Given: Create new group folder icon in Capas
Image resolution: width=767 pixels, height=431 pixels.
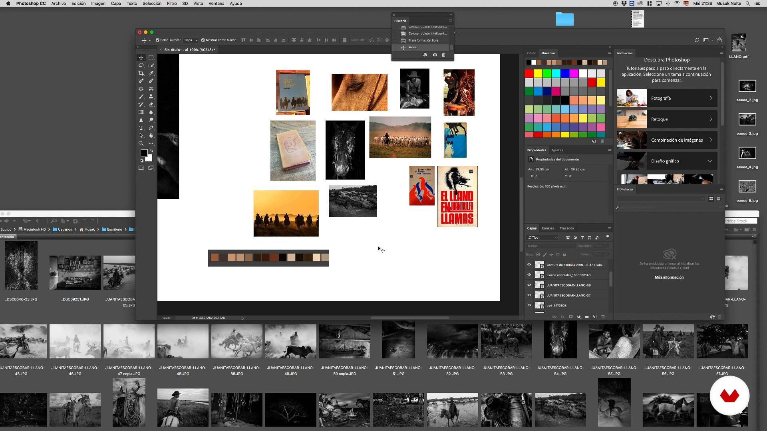Looking at the screenshot, I should pos(586,317).
